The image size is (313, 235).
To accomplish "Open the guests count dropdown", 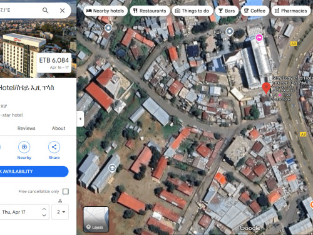I will point(60,212).
